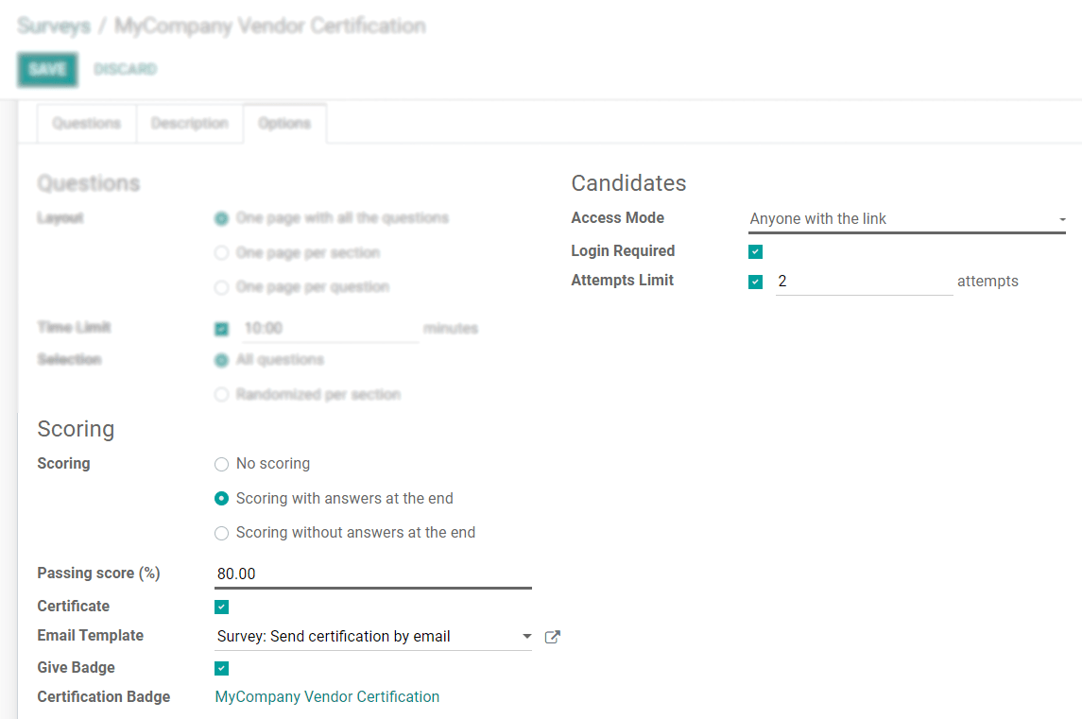Screen dimensions: 1082x719
Task: Switch to the Questions tab
Action: pos(86,124)
